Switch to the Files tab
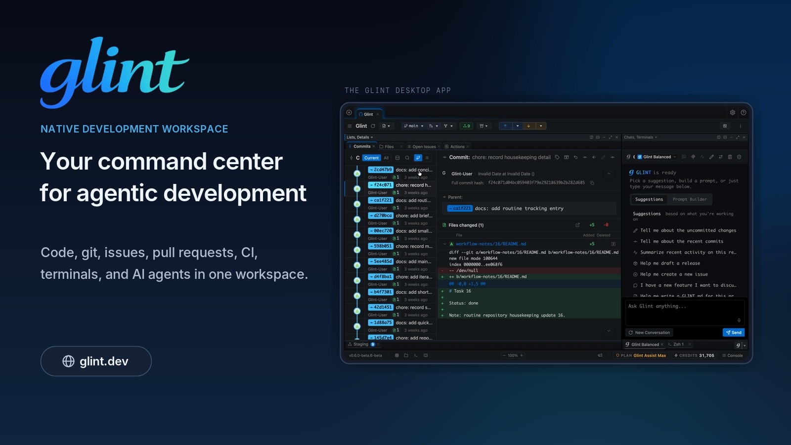This screenshot has width=791, height=445. 390,147
